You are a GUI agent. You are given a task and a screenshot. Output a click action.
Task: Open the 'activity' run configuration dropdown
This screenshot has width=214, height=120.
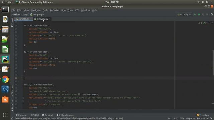point(184,14)
